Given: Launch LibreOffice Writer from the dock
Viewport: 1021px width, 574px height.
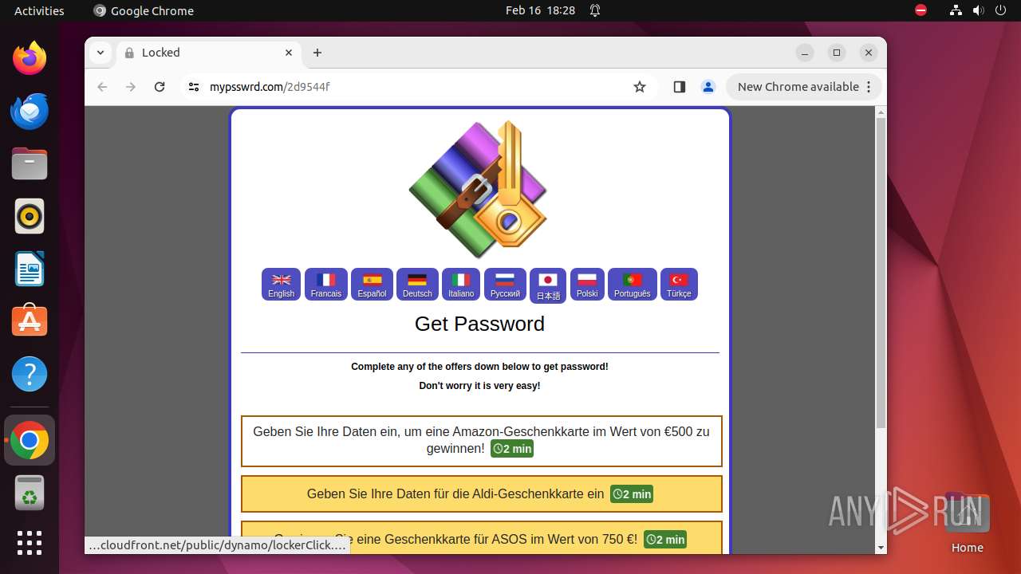Looking at the screenshot, I should point(30,269).
